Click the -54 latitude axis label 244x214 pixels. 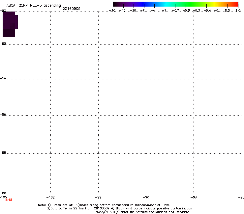click(3, 78)
